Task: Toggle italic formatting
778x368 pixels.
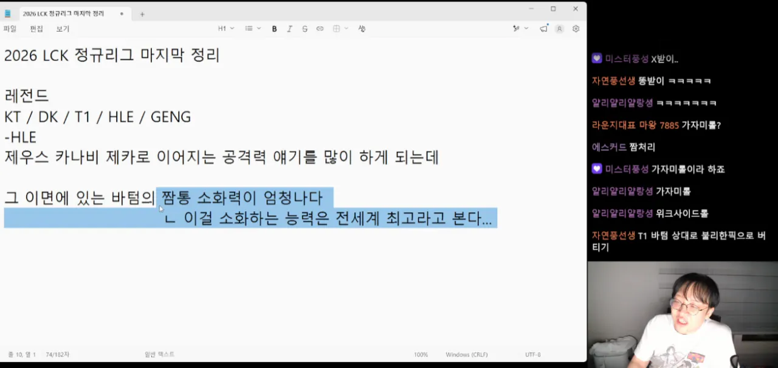Action: click(x=289, y=29)
